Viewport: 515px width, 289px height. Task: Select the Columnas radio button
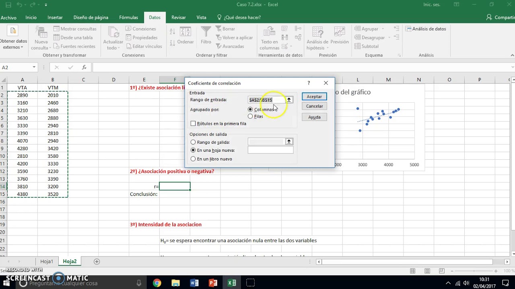(x=250, y=110)
